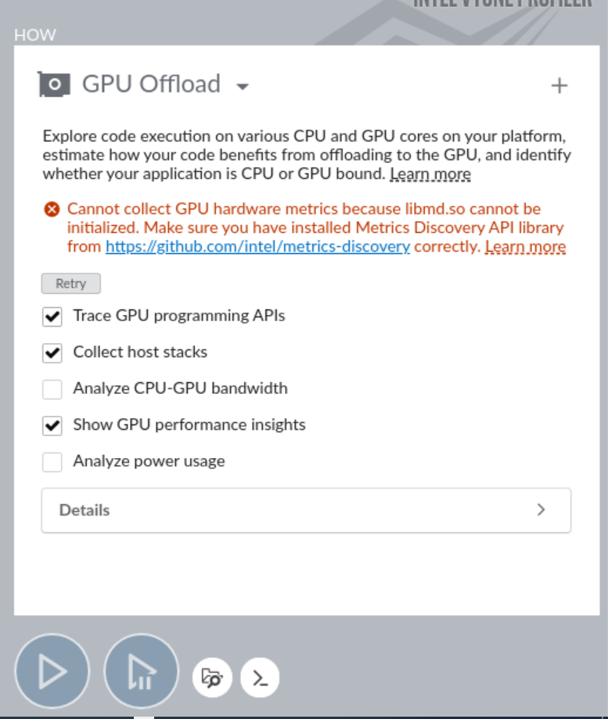Click the error indicator icon in the warning message
608x719 pixels.
click(52, 209)
